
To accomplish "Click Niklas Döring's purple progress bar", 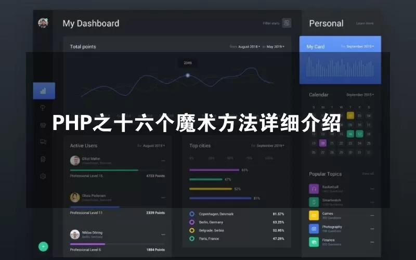I will tap(87, 244).
